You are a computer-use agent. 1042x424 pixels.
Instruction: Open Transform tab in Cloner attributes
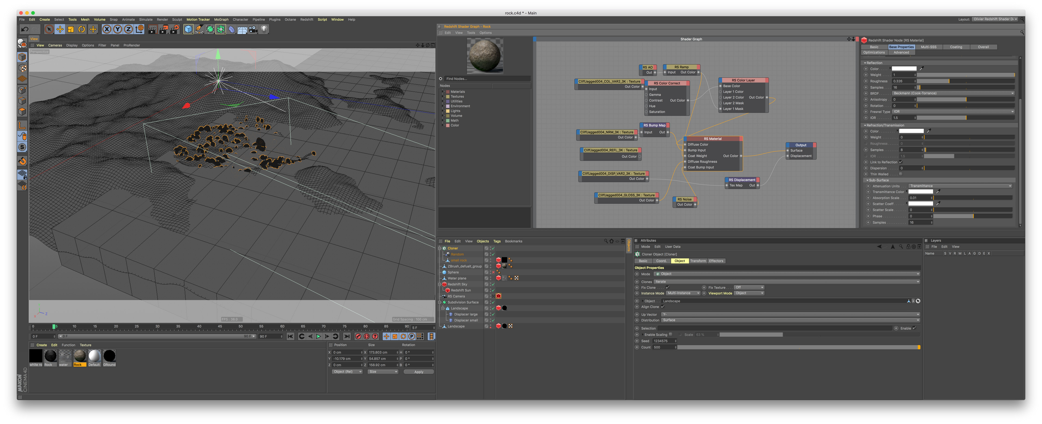698,261
